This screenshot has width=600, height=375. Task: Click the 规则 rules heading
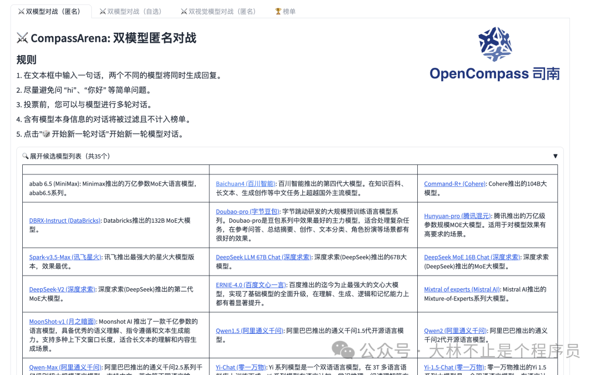[x=27, y=59]
